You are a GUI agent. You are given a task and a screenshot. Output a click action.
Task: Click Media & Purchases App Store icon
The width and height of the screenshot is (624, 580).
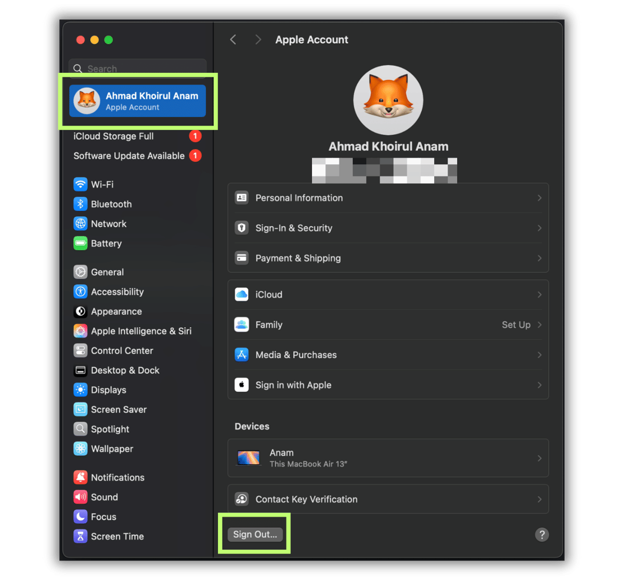coord(241,355)
